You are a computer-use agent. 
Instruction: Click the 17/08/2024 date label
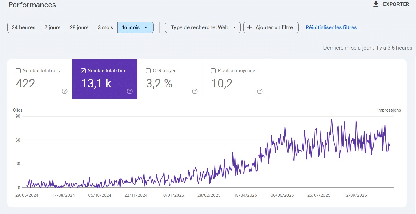point(63,195)
